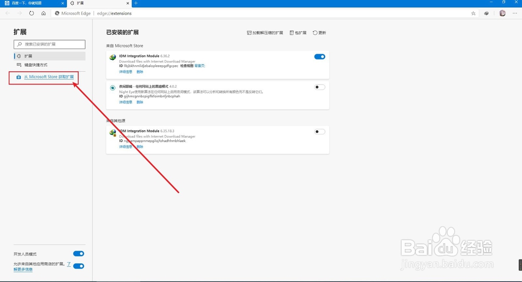Open the 了解更多信息 link
Viewport: 522px width, 282px height.
point(23,269)
